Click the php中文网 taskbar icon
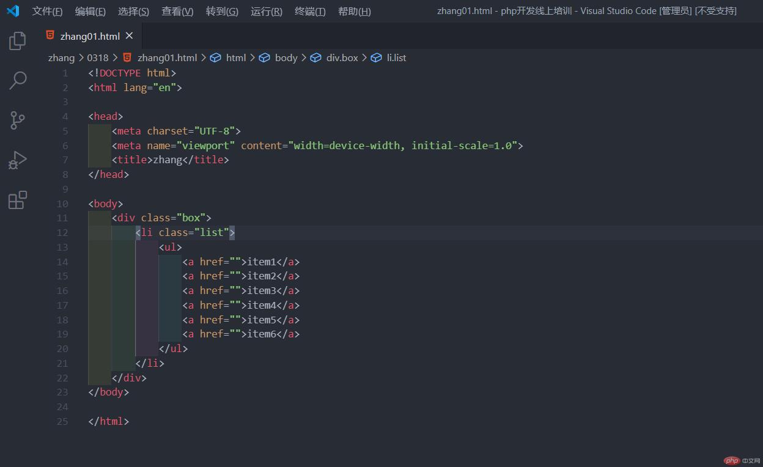Image resolution: width=763 pixels, height=467 pixels. pyautogui.click(x=732, y=460)
